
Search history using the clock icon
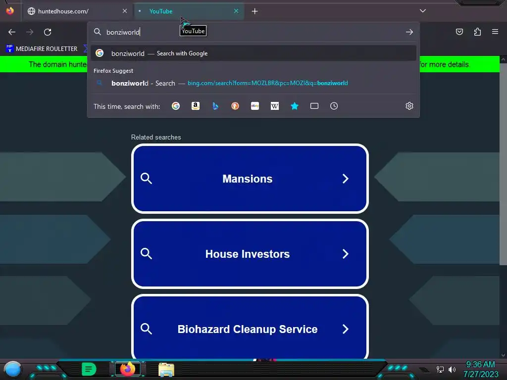point(334,106)
